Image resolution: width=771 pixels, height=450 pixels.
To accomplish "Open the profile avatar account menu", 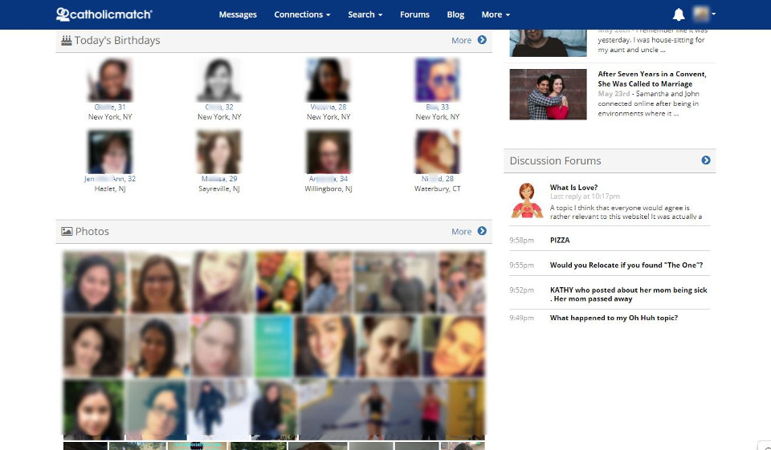I will pos(704,14).
